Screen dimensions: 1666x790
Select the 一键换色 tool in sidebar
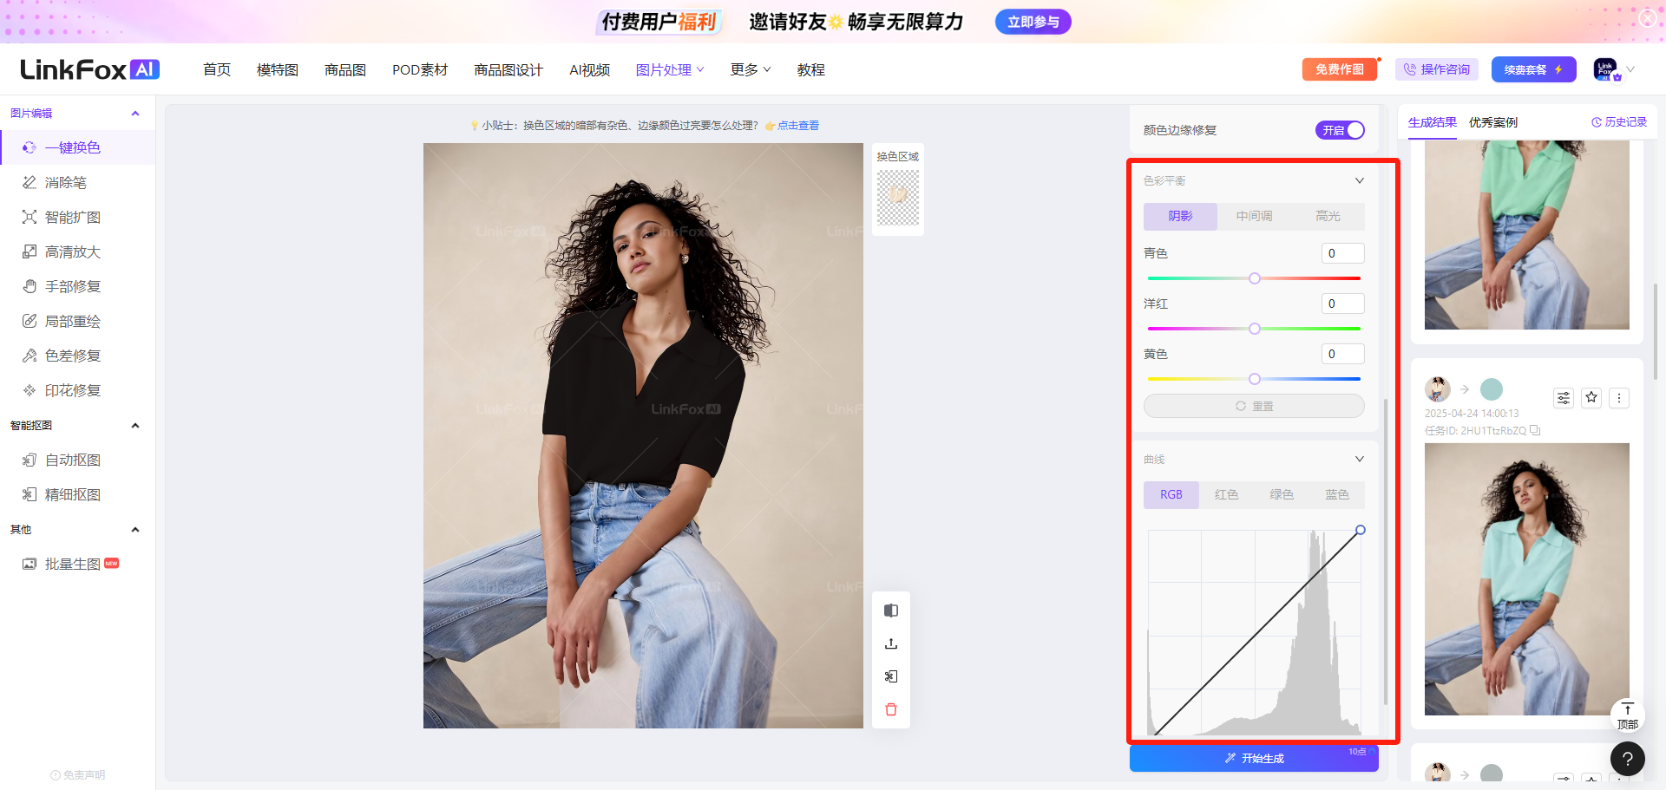point(78,147)
